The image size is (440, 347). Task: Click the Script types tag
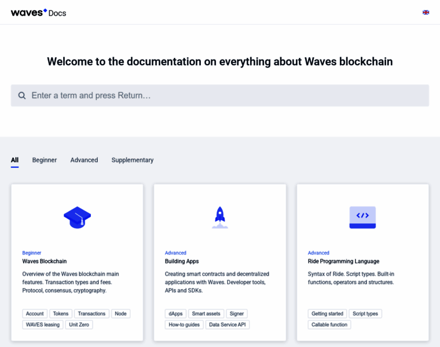[365, 313]
